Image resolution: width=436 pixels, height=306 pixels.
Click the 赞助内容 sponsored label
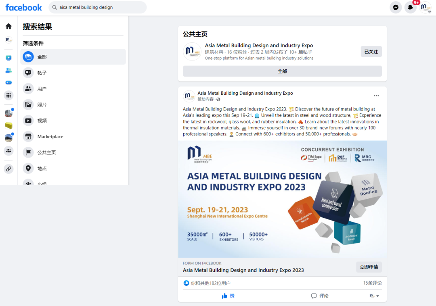205,100
